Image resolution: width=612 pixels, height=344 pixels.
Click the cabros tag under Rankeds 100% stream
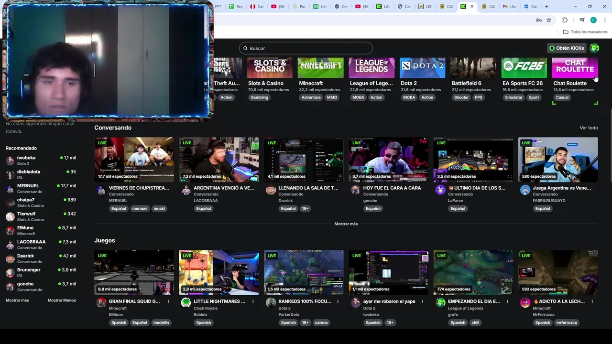coord(321,322)
